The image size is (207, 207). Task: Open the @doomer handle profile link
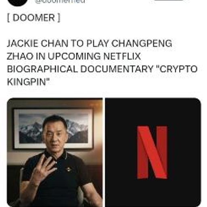point(60,2)
